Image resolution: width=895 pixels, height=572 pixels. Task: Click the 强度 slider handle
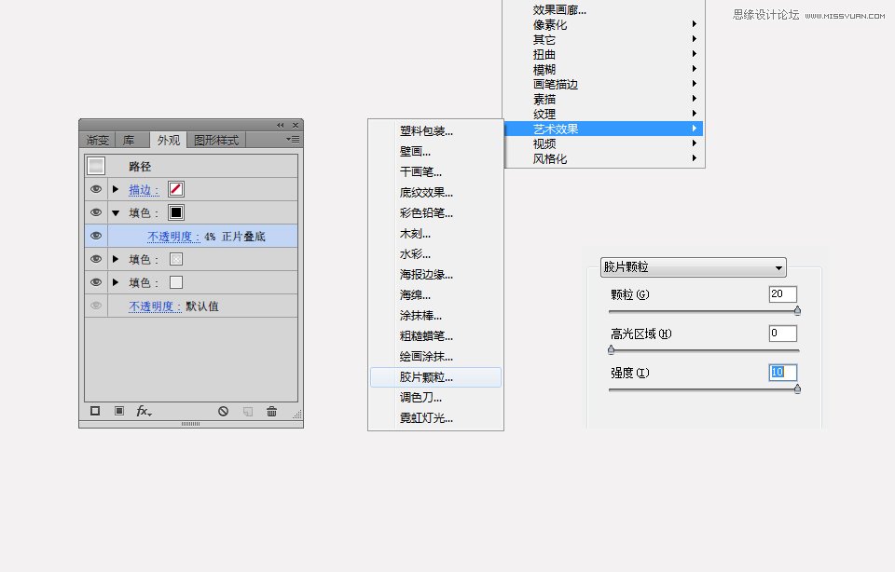[797, 388]
